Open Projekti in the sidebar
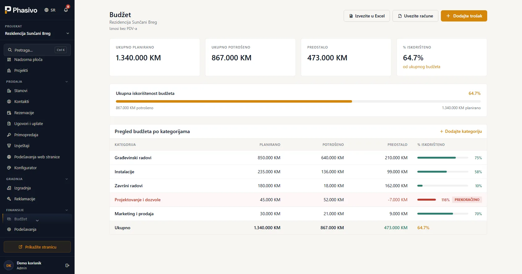The width and height of the screenshot is (522, 274). [x=37, y=70]
